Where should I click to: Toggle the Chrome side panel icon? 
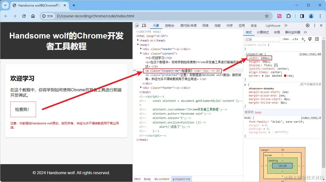coord(302,16)
